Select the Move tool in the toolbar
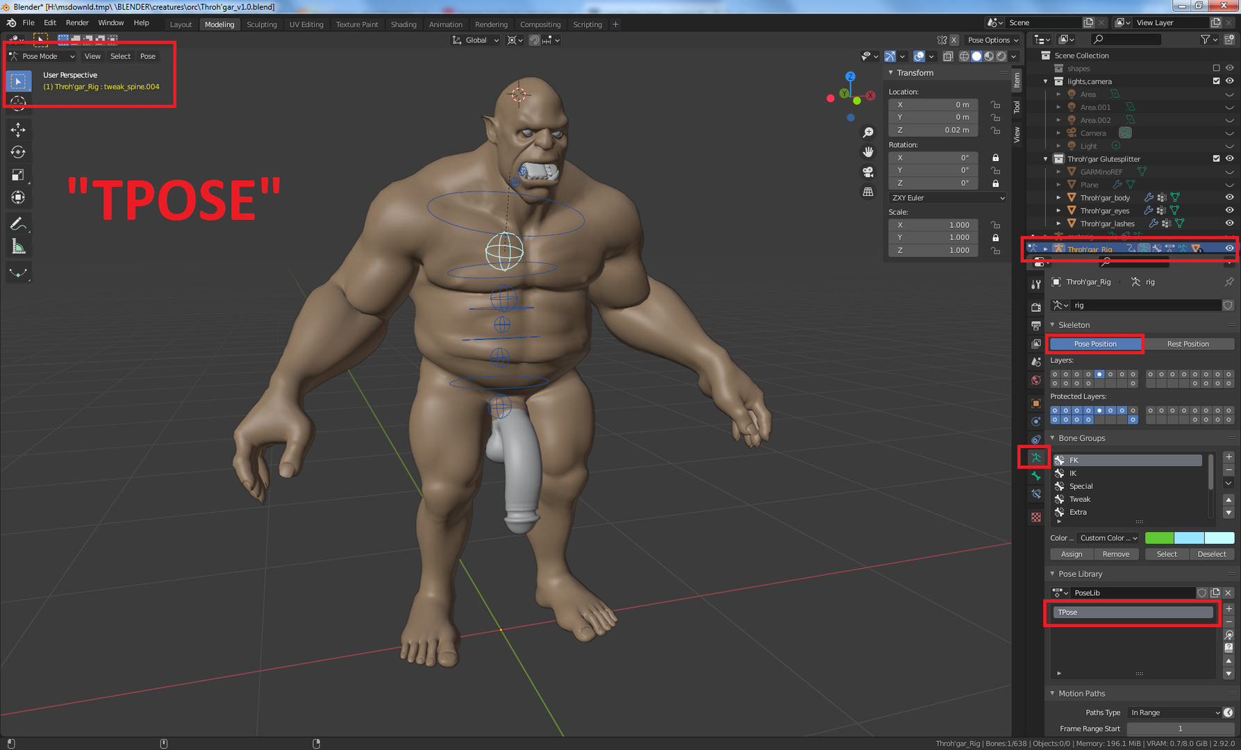Image resolution: width=1241 pixels, height=750 pixels. pos(19,130)
